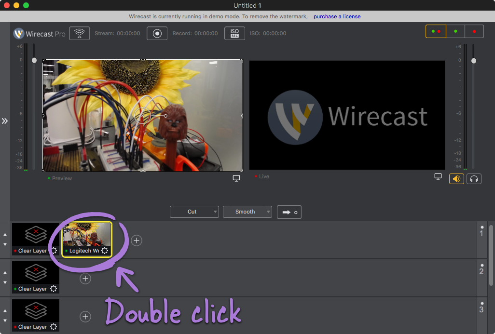Open monitor output icon under Live

(x=438, y=176)
